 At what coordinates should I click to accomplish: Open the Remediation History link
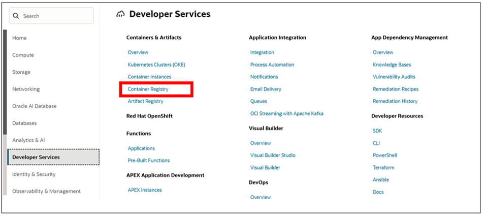[395, 101]
